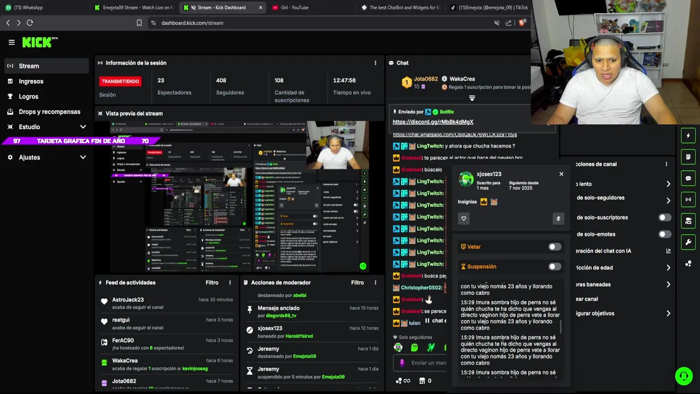
Task: Bookmark this page with the bookmark icon
Action: pyautogui.click(x=139, y=23)
